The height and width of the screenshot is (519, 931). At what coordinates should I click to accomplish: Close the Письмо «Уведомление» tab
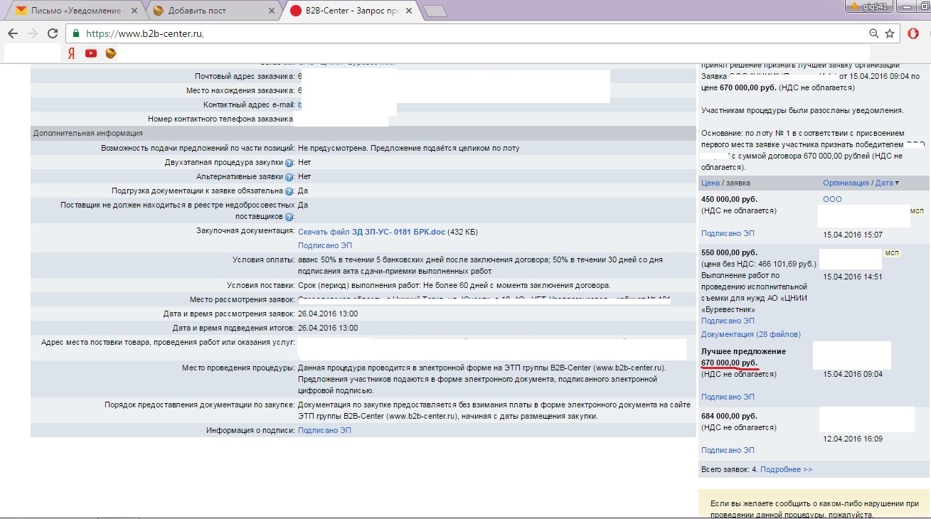click(135, 11)
